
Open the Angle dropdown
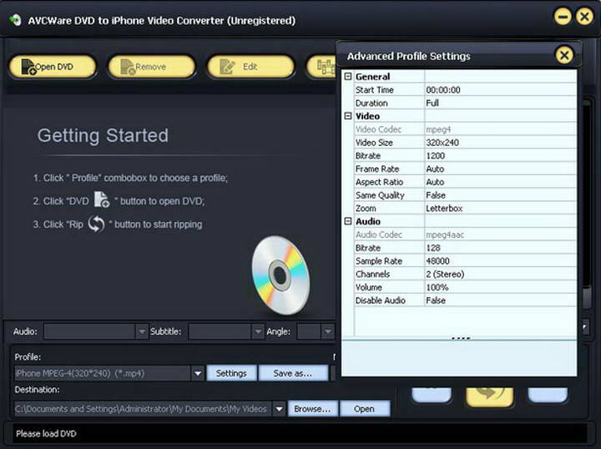[328, 331]
